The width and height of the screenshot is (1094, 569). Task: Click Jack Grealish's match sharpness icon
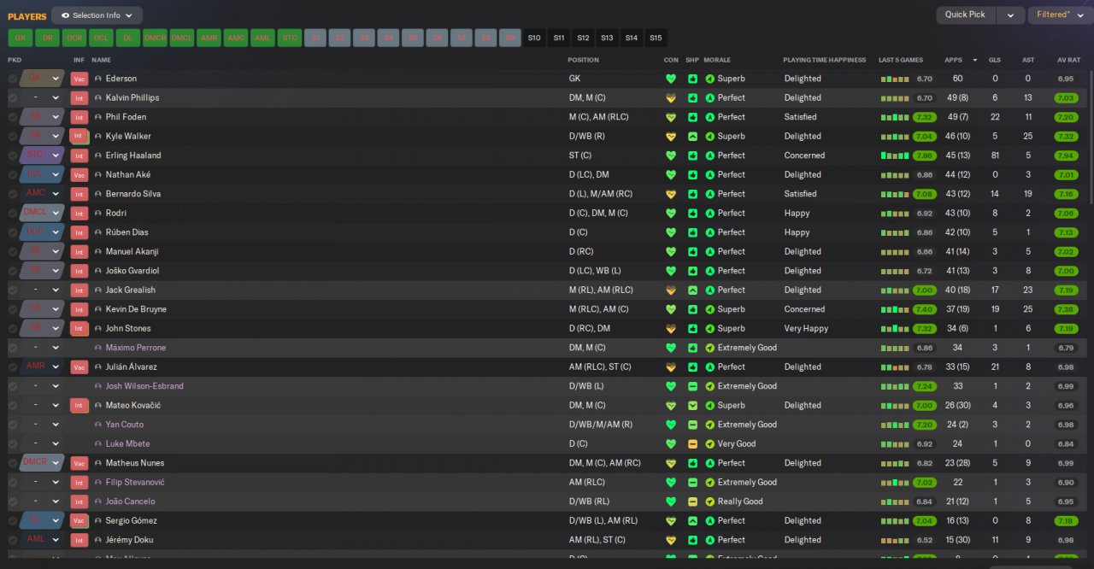(692, 290)
